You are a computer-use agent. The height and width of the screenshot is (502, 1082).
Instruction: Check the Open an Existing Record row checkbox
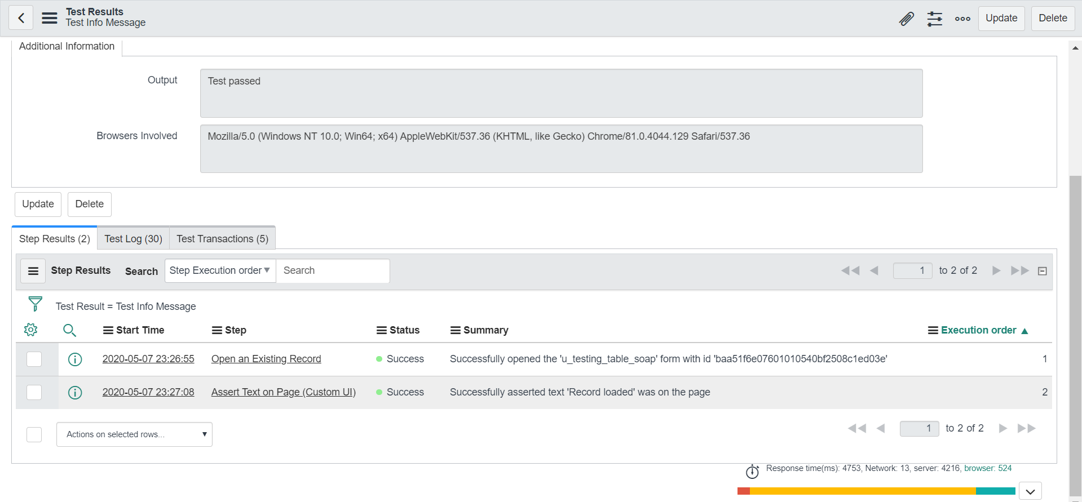pyautogui.click(x=34, y=359)
